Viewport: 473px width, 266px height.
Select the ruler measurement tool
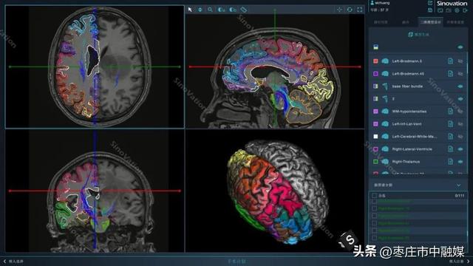244,10
